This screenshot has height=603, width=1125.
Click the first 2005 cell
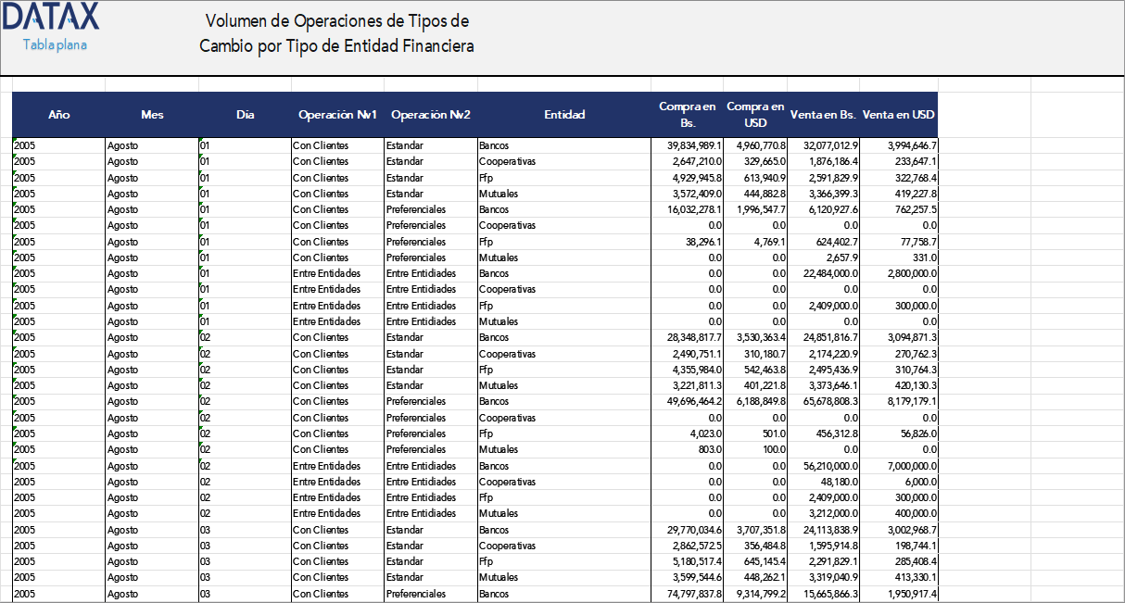click(23, 145)
